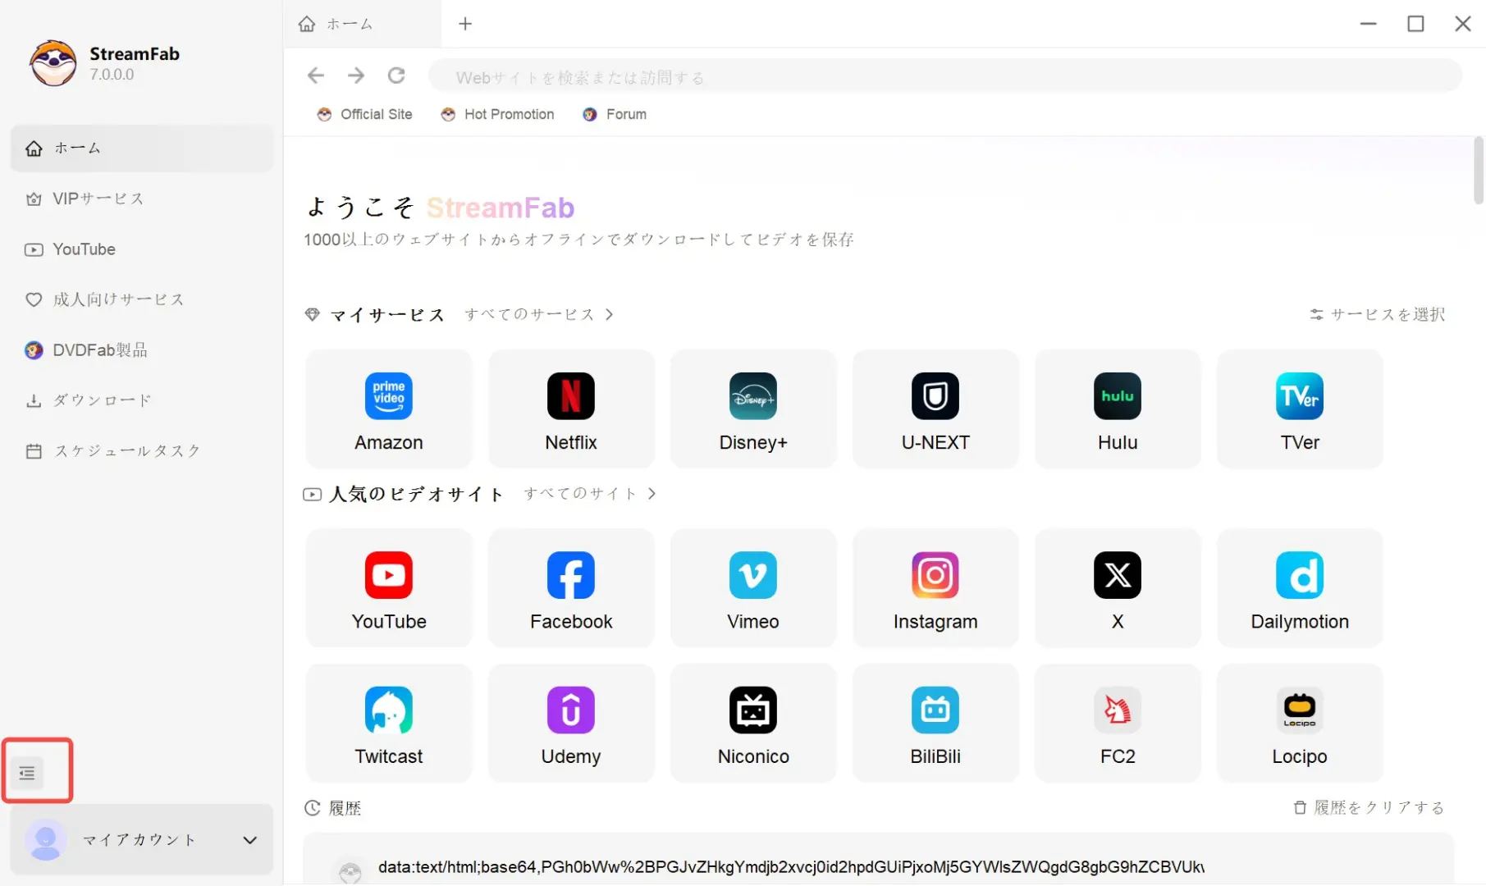1486x886 pixels.
Task: Focus the website search address field
Action: 944,77
